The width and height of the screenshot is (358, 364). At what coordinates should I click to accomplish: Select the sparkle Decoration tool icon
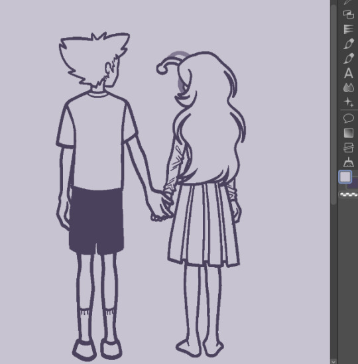click(349, 102)
